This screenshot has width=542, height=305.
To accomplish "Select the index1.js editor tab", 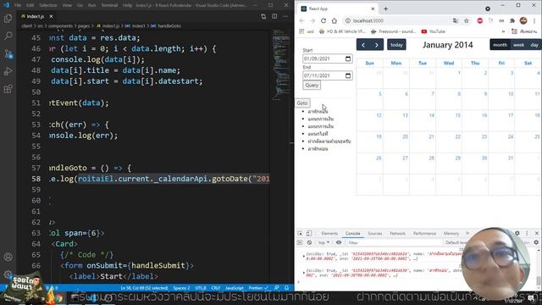I will [x=36, y=16].
